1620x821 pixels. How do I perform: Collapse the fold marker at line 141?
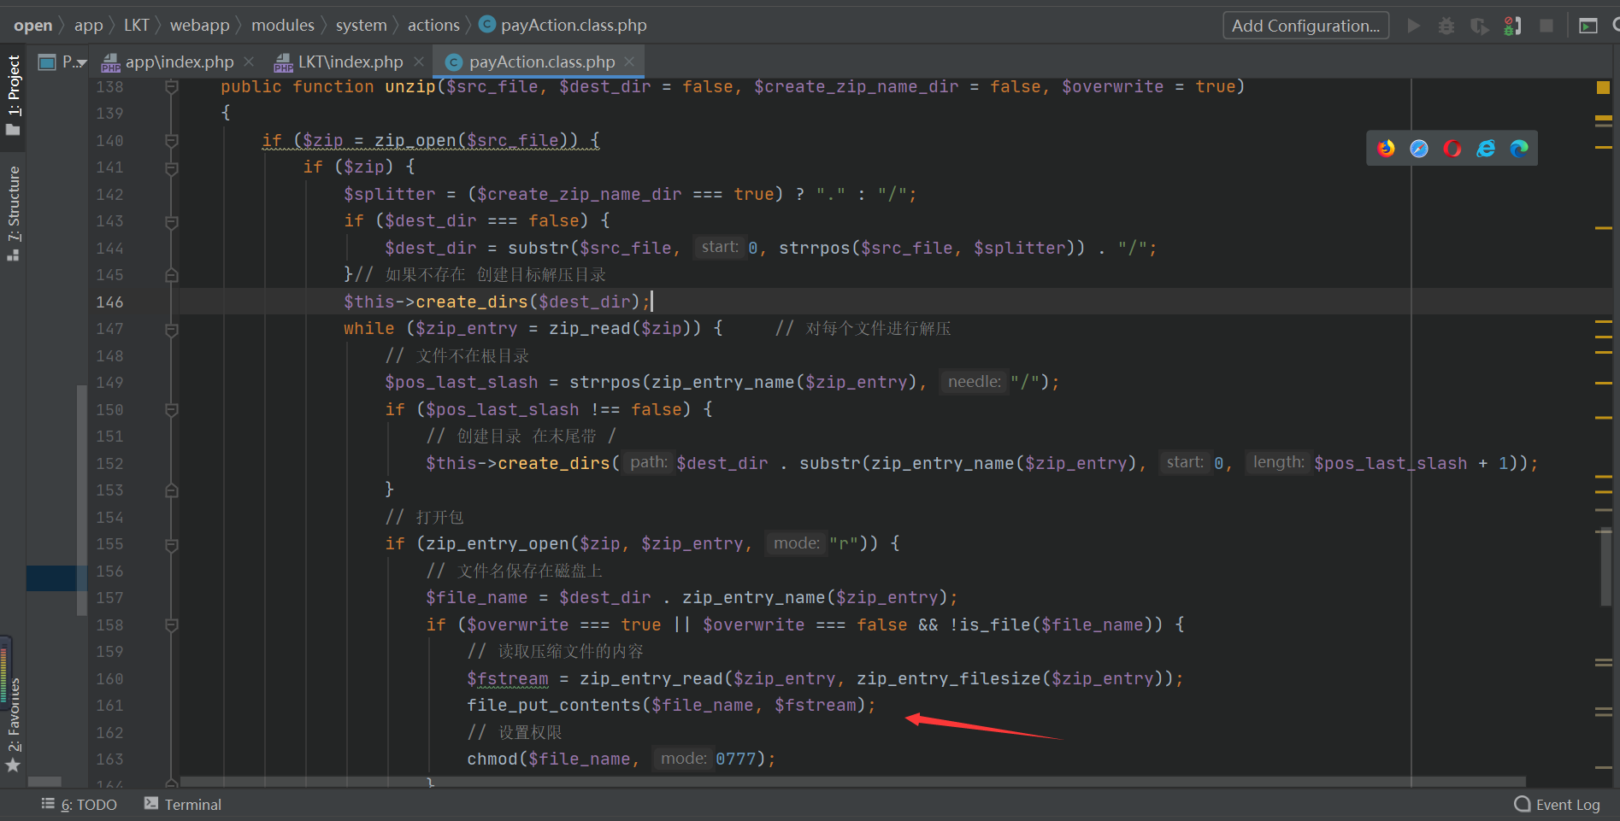[x=171, y=167]
